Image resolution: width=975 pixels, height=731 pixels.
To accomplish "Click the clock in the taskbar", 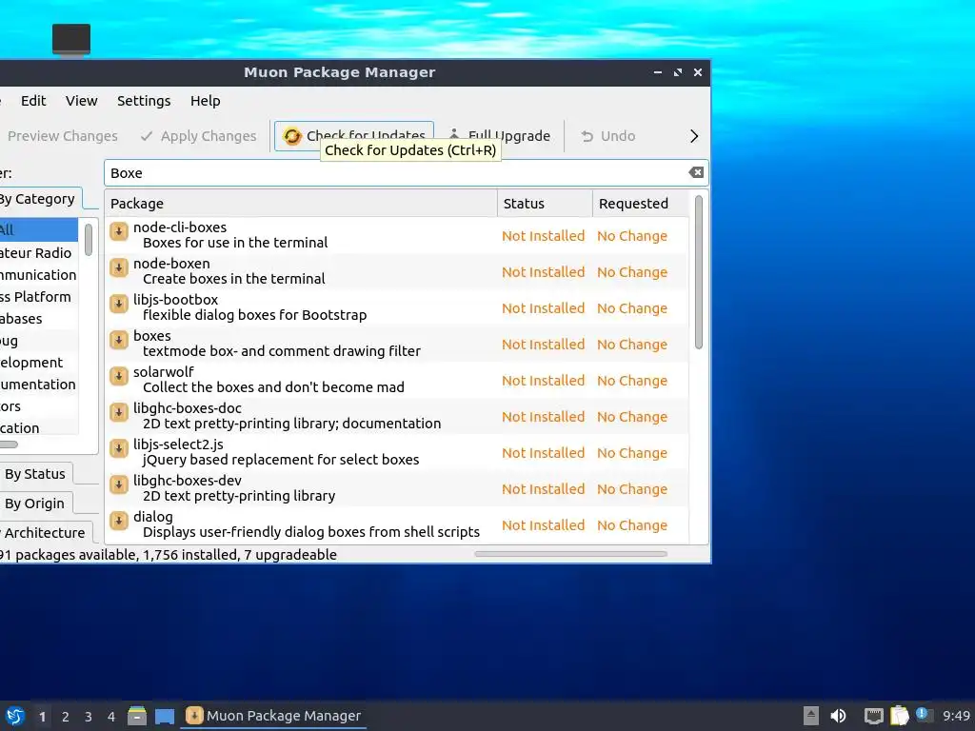I will (956, 716).
